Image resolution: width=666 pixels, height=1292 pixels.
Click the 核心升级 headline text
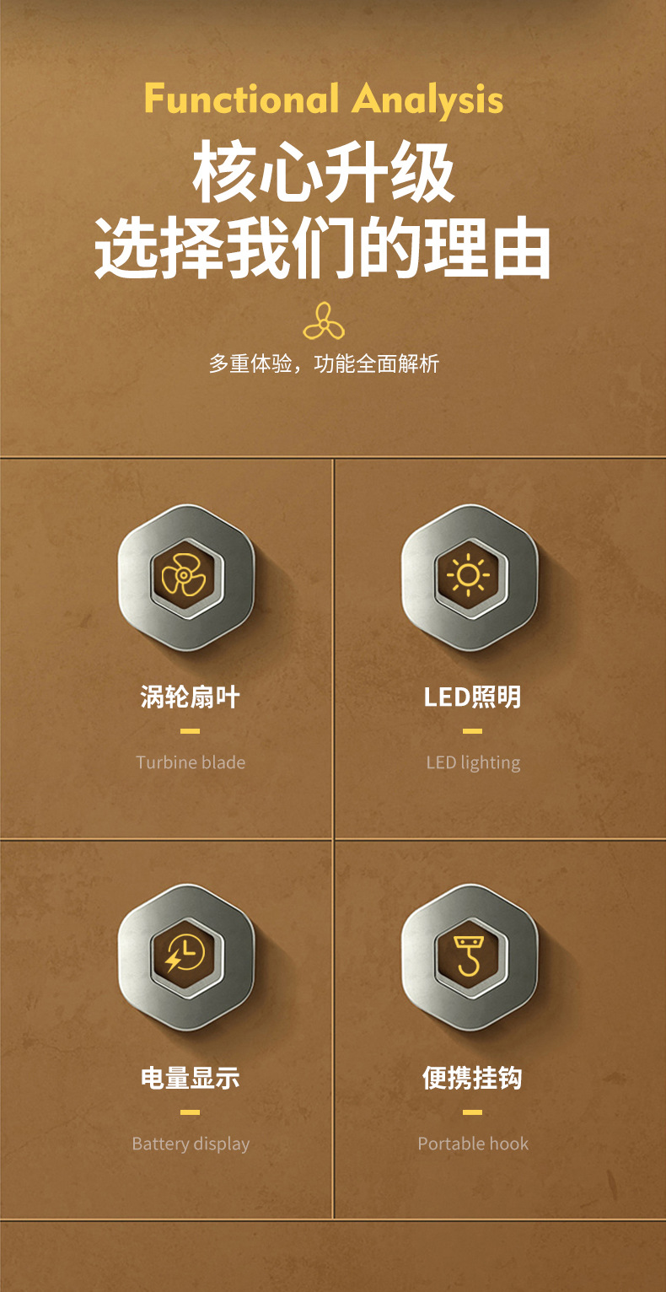324,174
